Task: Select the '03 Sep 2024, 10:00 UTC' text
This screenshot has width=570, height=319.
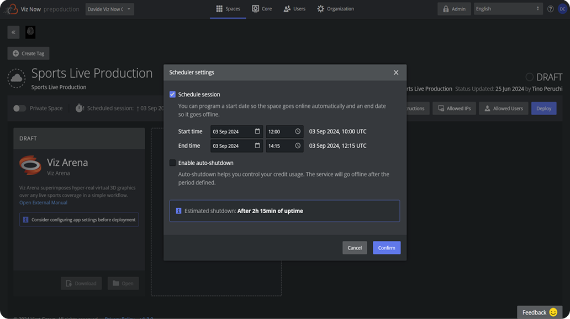Action: [x=337, y=132]
